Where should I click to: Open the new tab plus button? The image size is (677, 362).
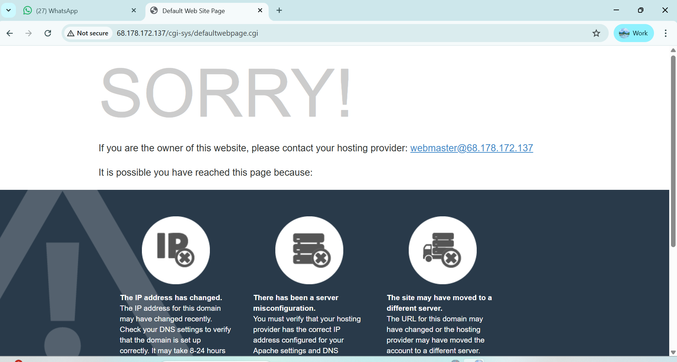pyautogui.click(x=279, y=11)
